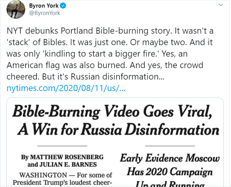Click the blue verified badge

click(x=66, y=6)
